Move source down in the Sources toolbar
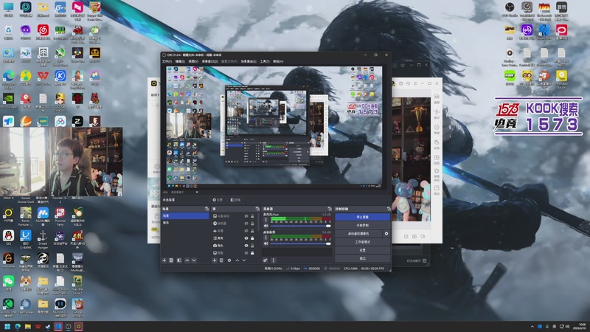The width and height of the screenshot is (590, 332). tap(244, 260)
